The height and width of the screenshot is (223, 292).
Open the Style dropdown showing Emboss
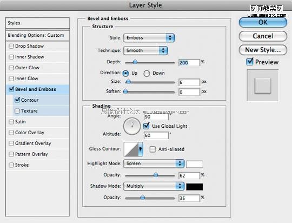tap(149, 38)
